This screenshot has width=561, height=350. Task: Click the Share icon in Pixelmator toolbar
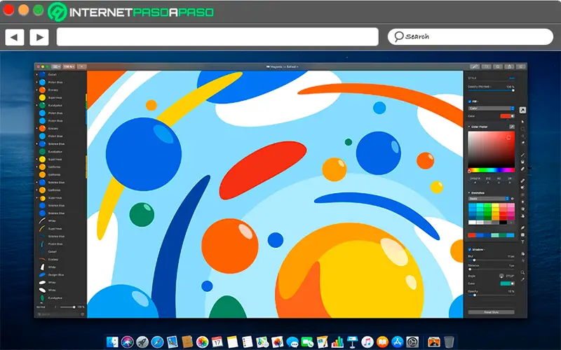click(510, 66)
